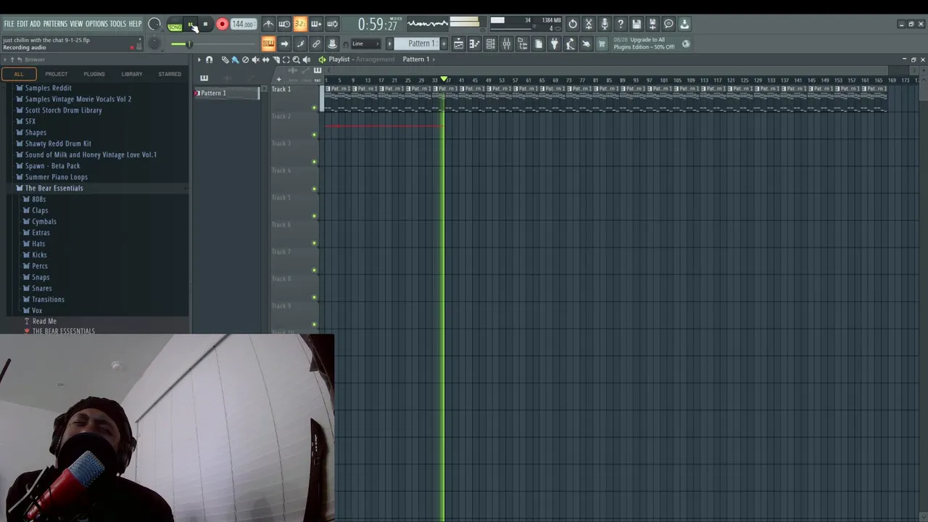Open the PATTERNS menu
Viewport: 928px width, 522px height.
(x=55, y=24)
